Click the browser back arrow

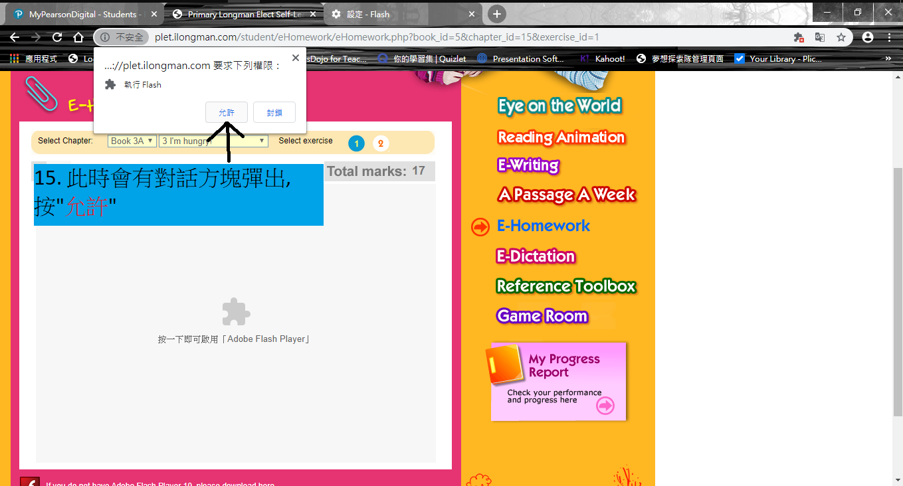pyautogui.click(x=15, y=37)
